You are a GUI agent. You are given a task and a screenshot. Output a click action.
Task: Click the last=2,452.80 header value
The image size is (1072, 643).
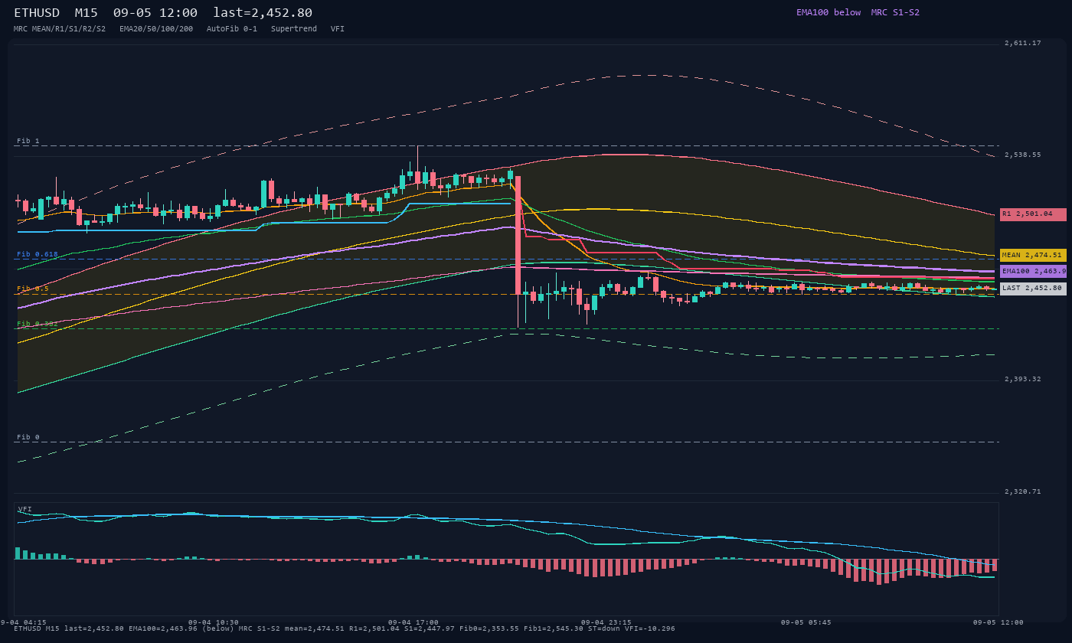click(263, 13)
